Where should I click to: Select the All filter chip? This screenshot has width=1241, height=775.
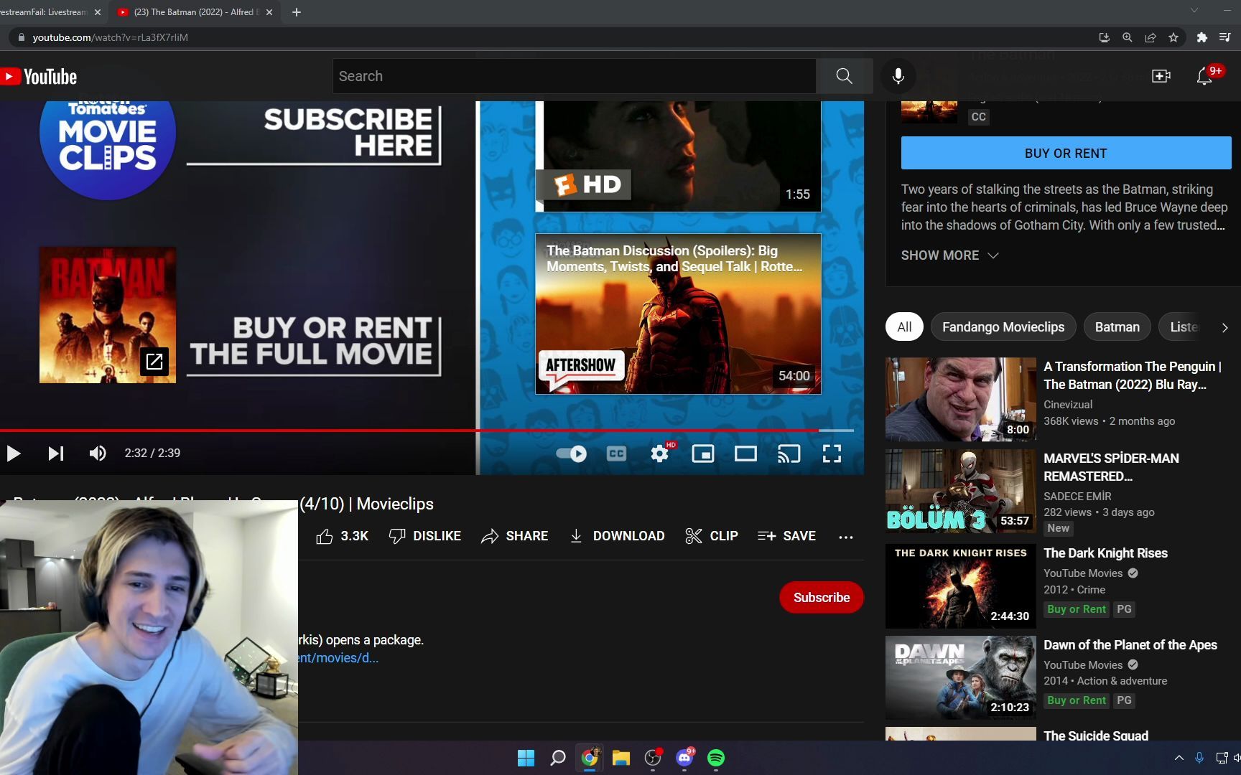pos(904,327)
